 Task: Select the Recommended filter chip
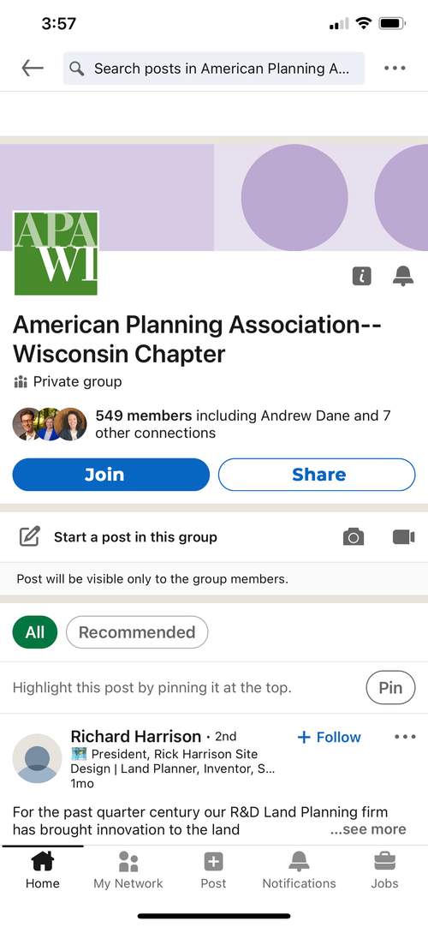coord(137,632)
